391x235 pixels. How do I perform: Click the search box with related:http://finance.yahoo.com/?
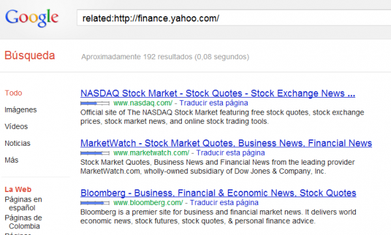click(234, 18)
